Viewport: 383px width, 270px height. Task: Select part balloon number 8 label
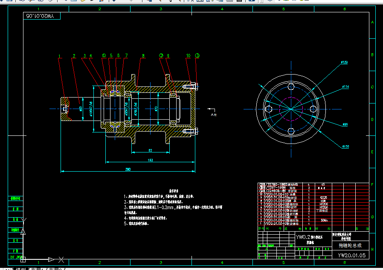(143, 56)
